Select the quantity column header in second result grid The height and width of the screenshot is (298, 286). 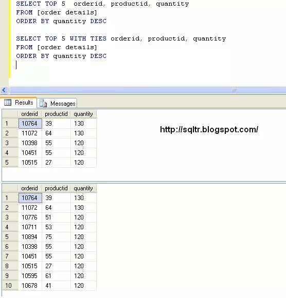click(x=83, y=188)
